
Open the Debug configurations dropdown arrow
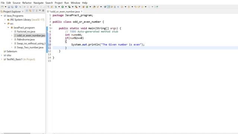[59, 7]
